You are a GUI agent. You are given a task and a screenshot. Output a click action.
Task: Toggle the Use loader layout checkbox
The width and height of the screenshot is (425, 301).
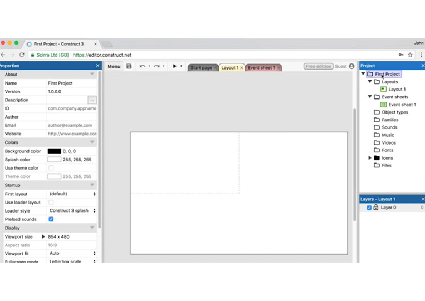[51, 202]
